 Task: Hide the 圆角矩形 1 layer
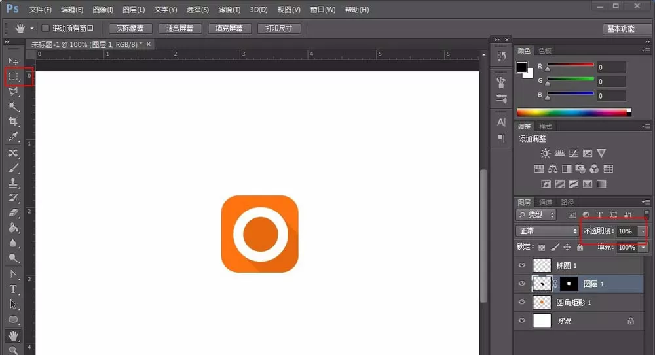[522, 302]
